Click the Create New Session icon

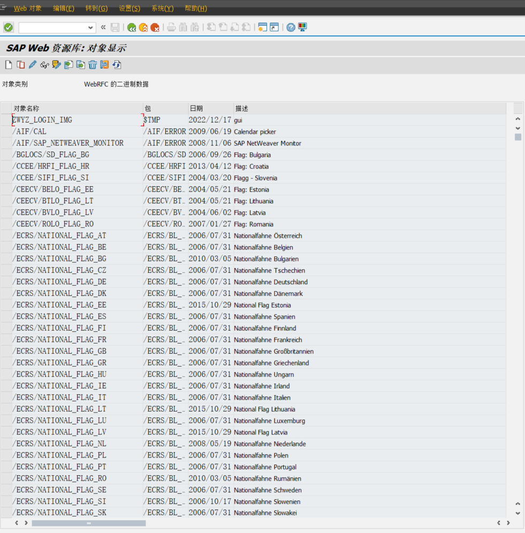(x=262, y=27)
